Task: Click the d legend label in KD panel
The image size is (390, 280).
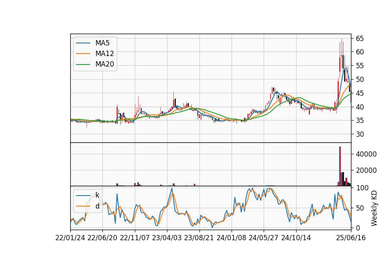Action: pos(97,206)
